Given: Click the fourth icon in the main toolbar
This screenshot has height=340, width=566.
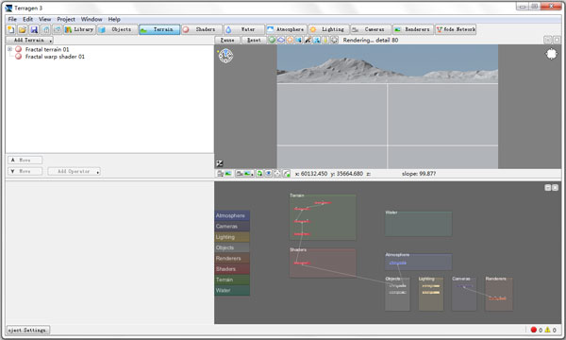Looking at the screenshot, I should click(46, 29).
